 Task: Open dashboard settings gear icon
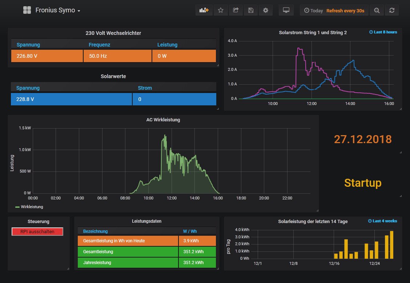pos(266,11)
